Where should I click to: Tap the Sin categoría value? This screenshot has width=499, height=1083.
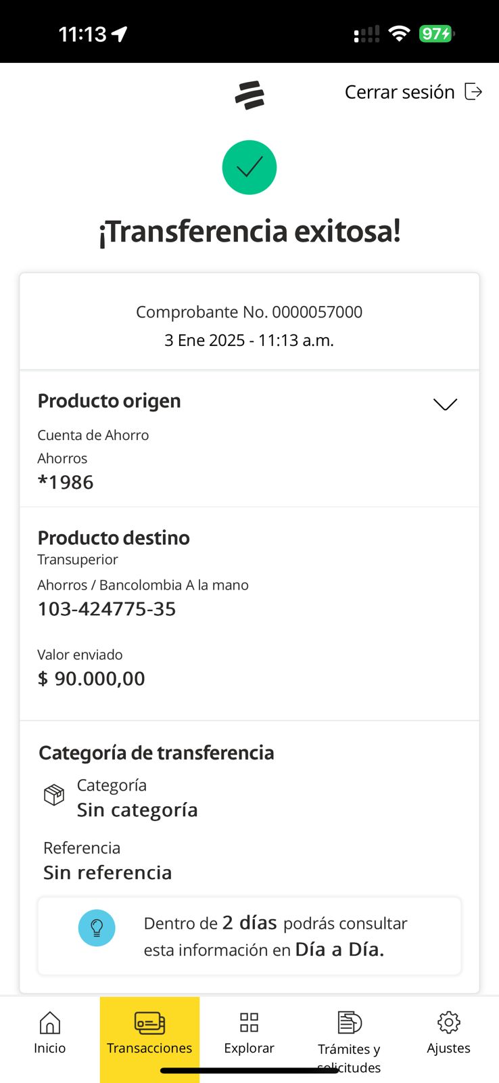click(137, 810)
